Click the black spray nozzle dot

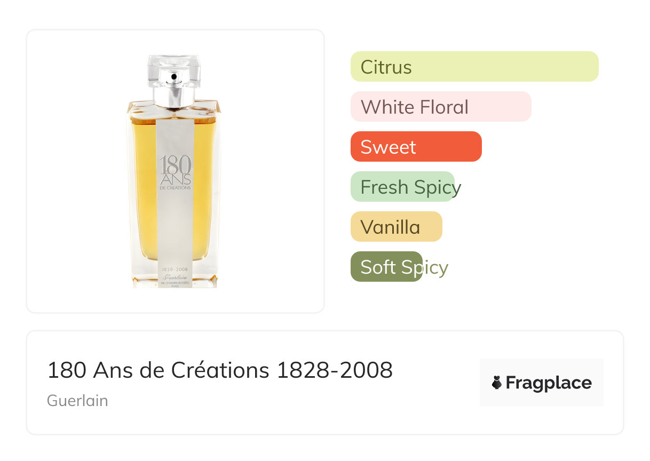pos(174,77)
